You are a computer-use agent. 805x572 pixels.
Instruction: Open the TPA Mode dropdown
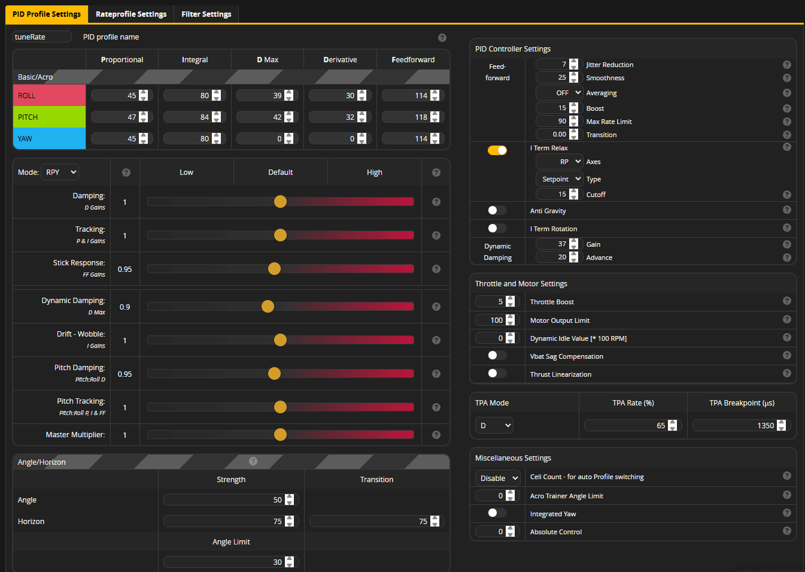494,426
